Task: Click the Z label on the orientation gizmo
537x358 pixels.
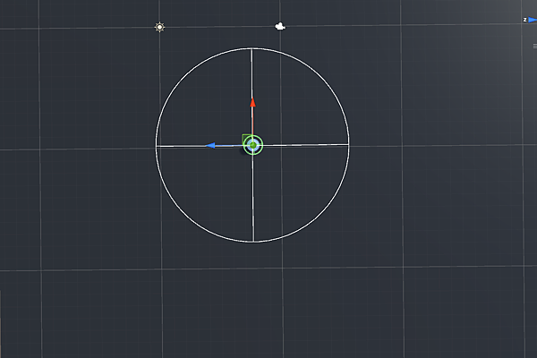Action: (524, 20)
